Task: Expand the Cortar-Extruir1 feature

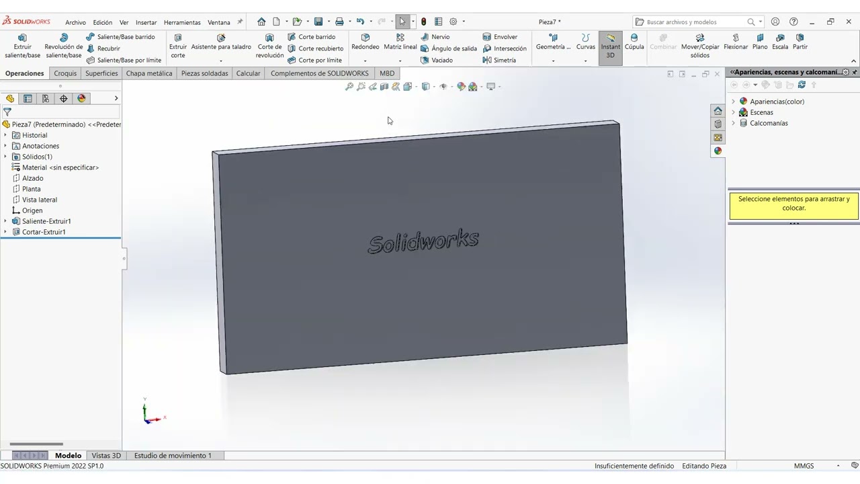Action: pos(5,232)
